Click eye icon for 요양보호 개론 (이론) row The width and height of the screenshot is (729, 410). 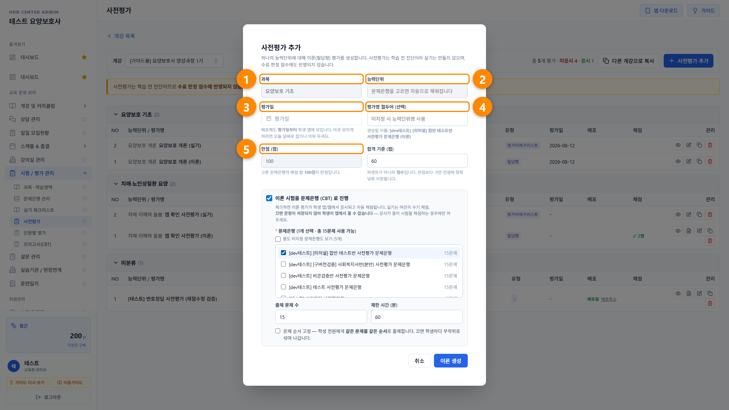tap(678, 161)
